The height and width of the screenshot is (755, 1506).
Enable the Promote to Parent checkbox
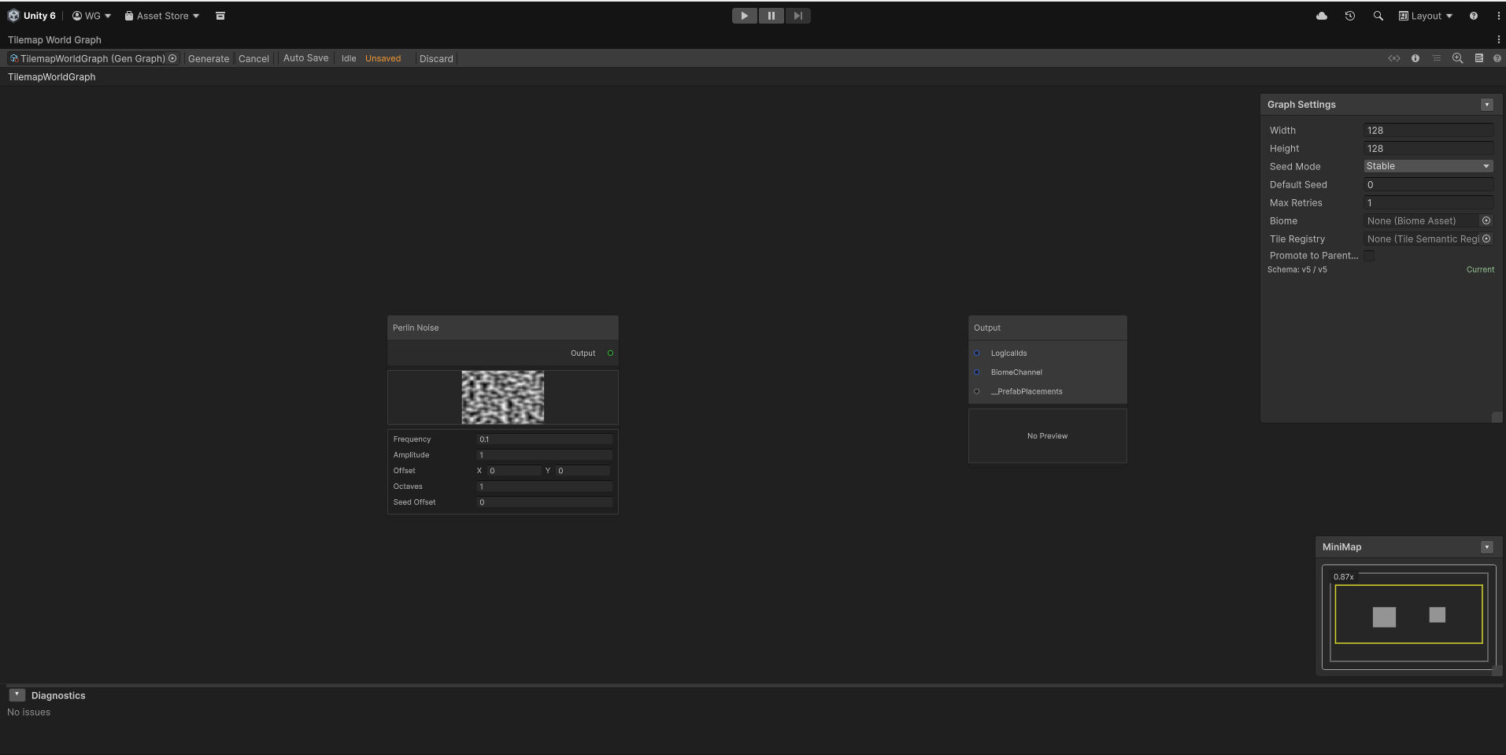coord(1370,256)
